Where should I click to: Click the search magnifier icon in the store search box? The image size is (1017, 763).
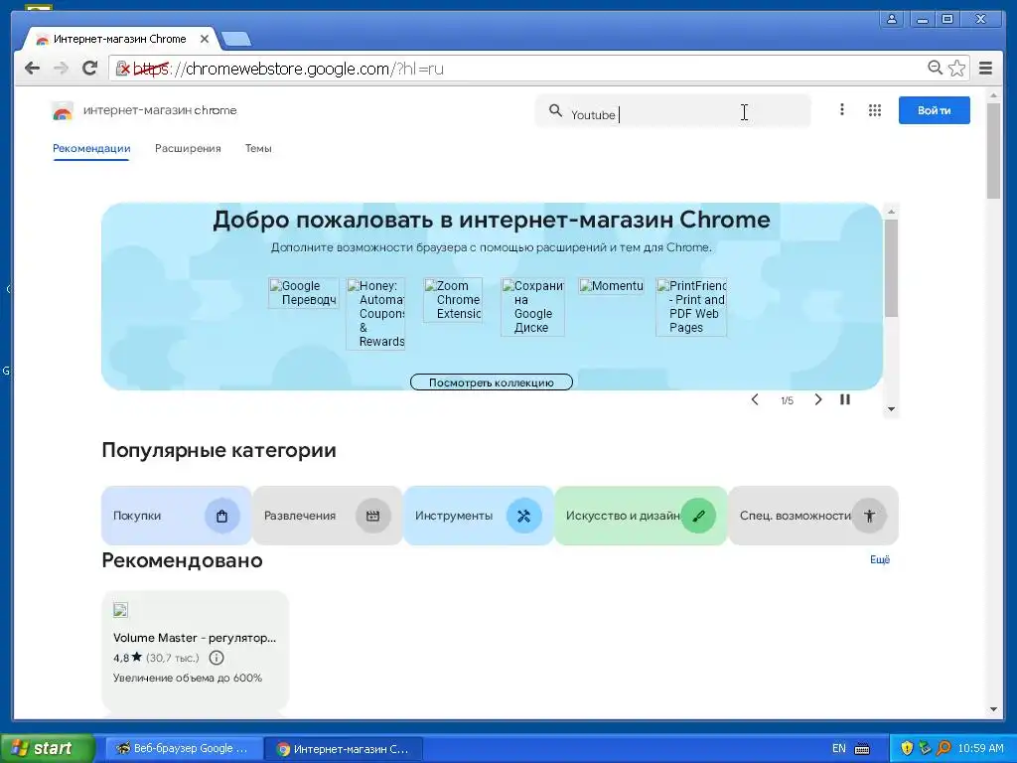point(555,111)
